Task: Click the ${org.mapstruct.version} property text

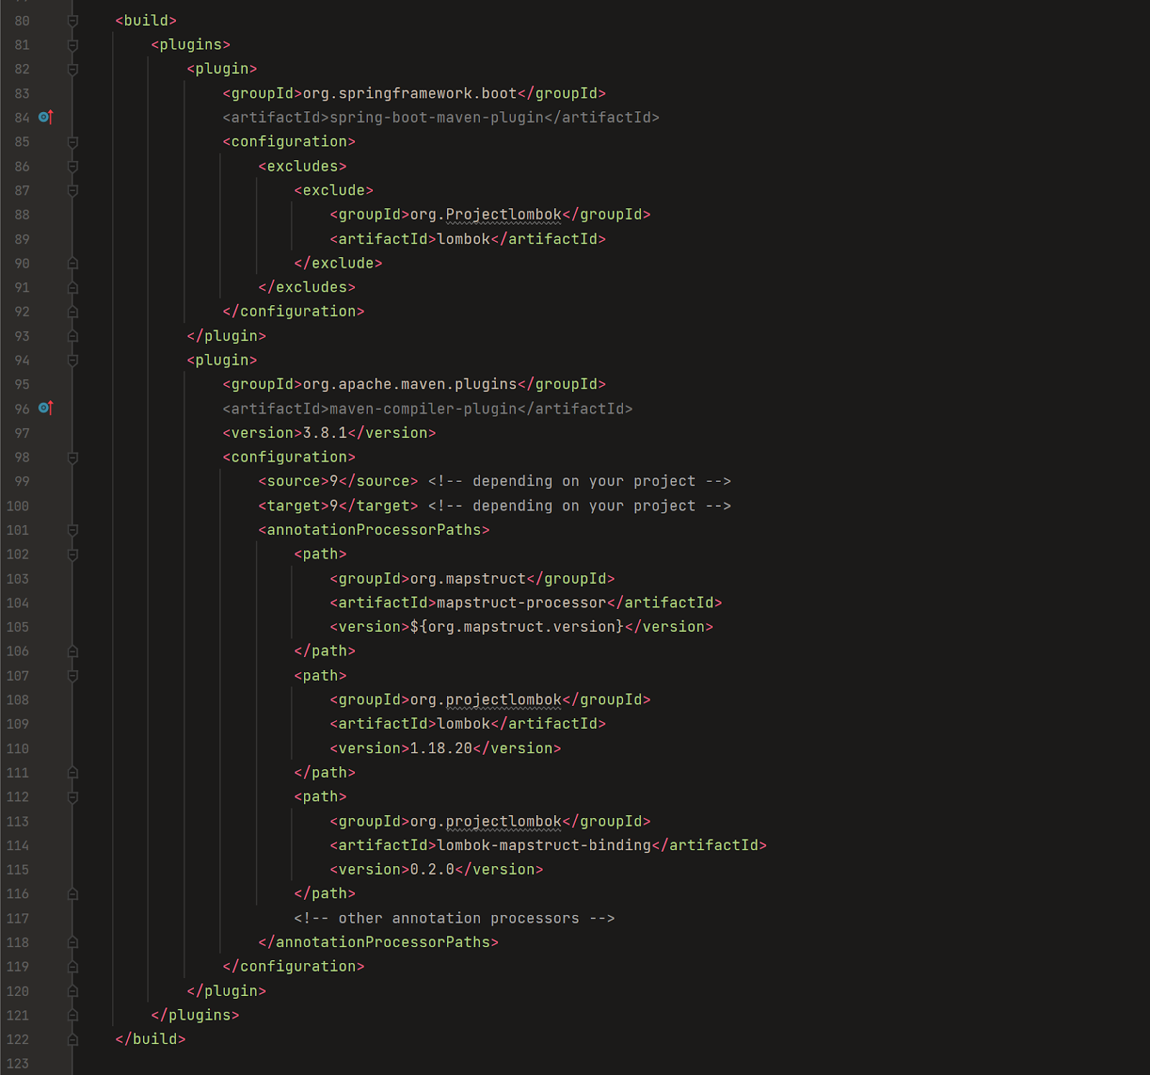Action: 517,627
